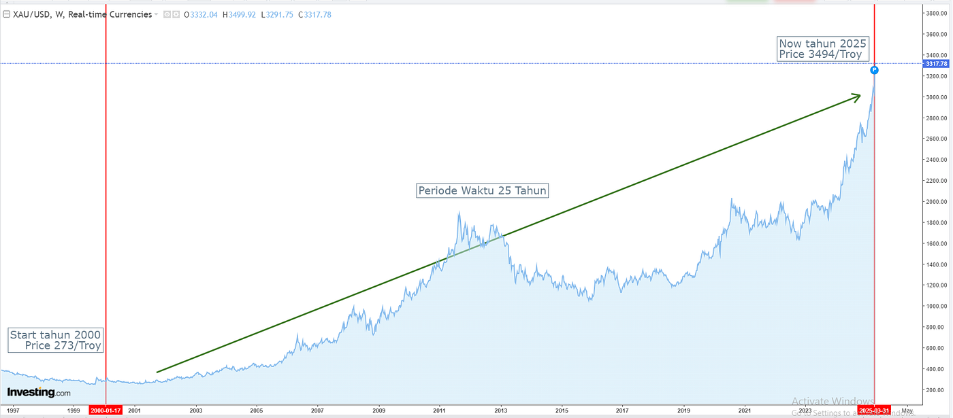
Task: Select the 3317.78 current price label
Action: [936, 64]
